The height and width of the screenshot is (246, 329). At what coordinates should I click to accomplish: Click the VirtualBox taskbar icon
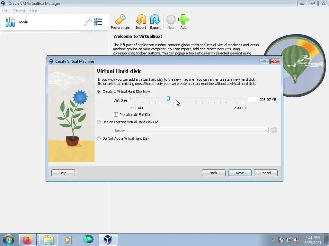(108, 240)
